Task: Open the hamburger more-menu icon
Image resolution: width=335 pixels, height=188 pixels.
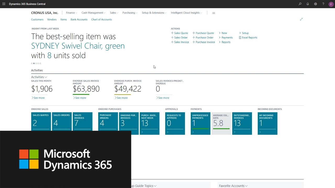Action: tap(214, 13)
